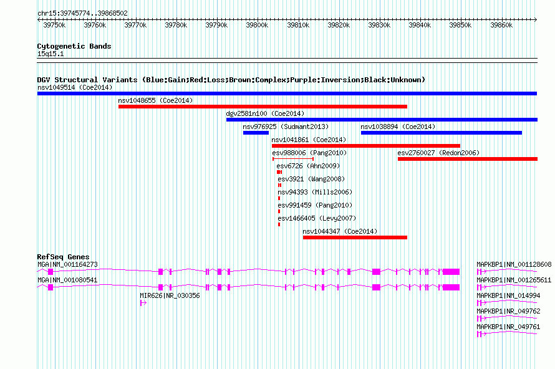The image size is (555, 369).
Task: Click the MAPKBP1|NR_049761 gene label
Action: [508, 327]
